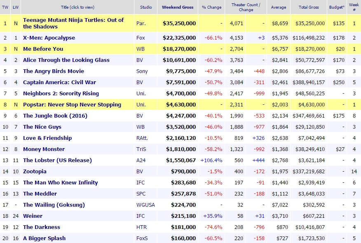Open The Nice Guys title page
This screenshot has height=243, width=361.
pyautogui.click(x=42, y=127)
